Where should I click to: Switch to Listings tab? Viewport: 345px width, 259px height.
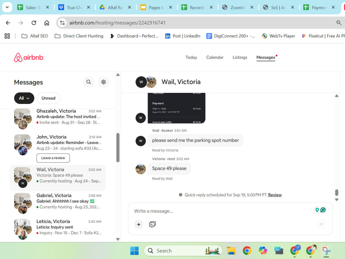(240, 57)
